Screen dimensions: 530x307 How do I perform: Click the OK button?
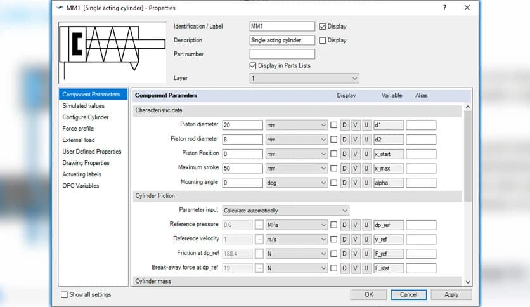pos(368,294)
